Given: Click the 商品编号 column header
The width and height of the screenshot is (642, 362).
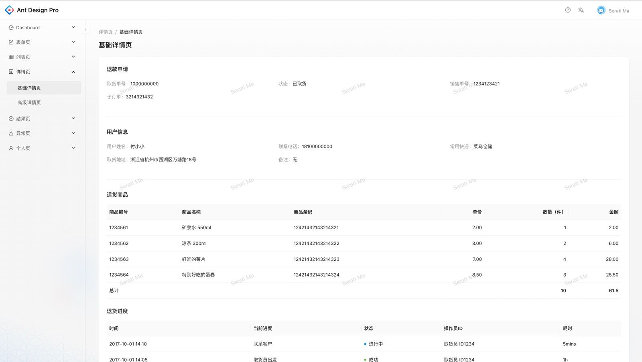Looking at the screenshot, I should pyautogui.click(x=118, y=212).
